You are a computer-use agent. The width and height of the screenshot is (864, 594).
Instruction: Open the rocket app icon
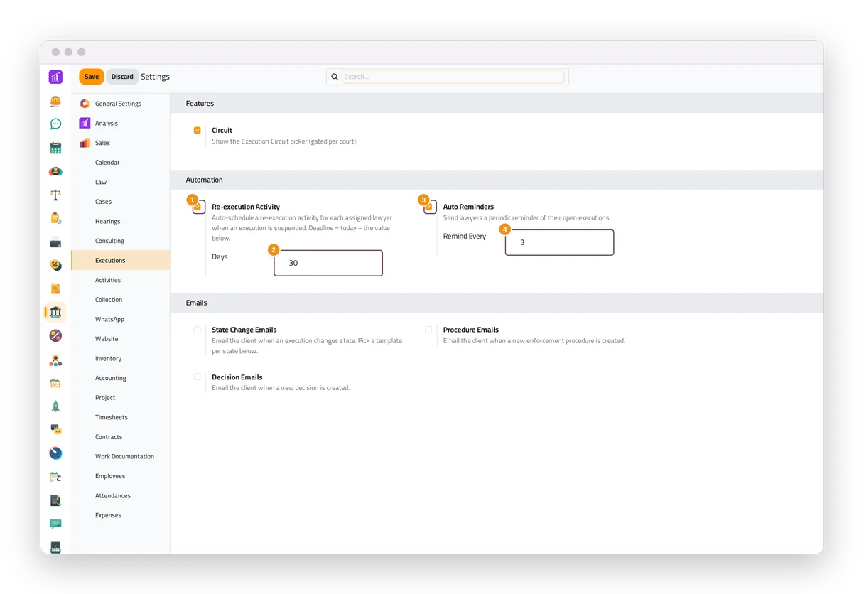click(55, 406)
